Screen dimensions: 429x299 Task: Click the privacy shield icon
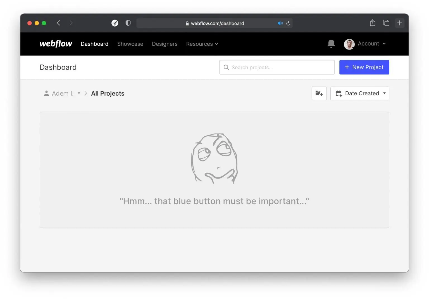pos(128,23)
